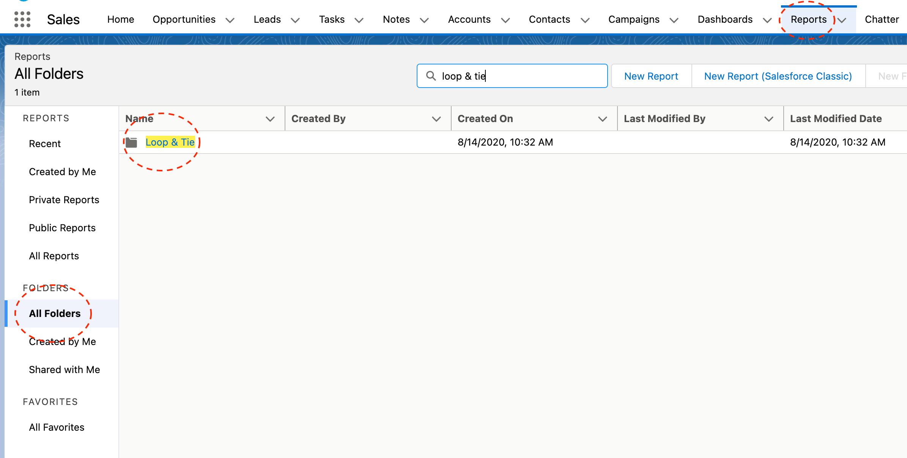Select the Reports tab
The width and height of the screenshot is (907, 458).
(809, 19)
